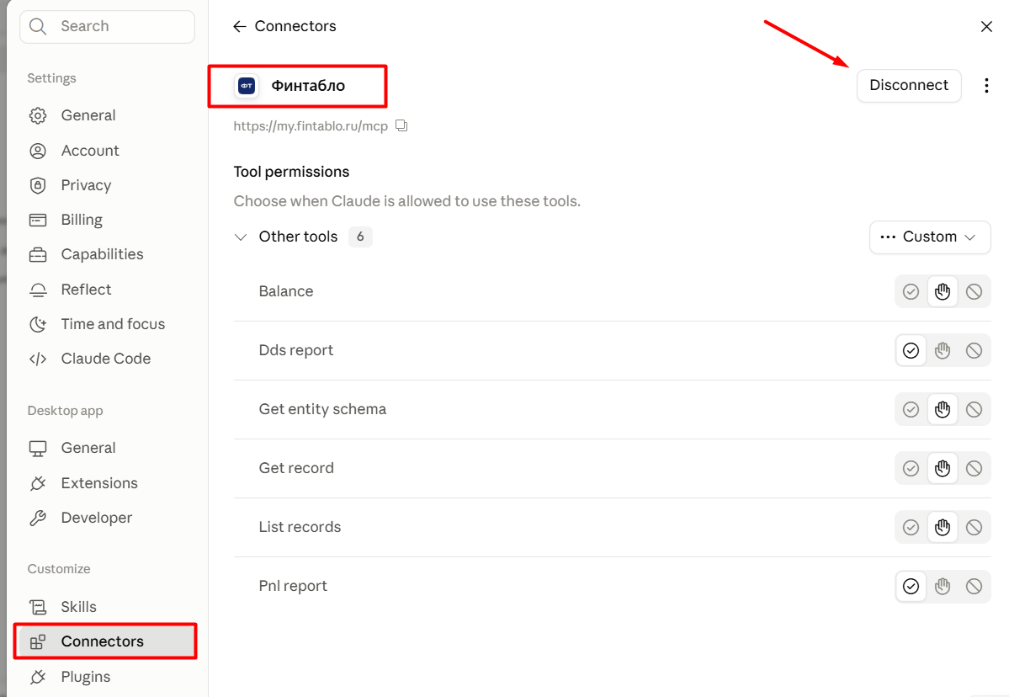Open Extensions settings
The image size is (1009, 697).
(108, 483)
